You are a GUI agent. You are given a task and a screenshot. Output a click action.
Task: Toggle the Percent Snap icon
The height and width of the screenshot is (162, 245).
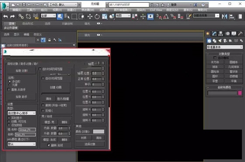click(x=173, y=16)
